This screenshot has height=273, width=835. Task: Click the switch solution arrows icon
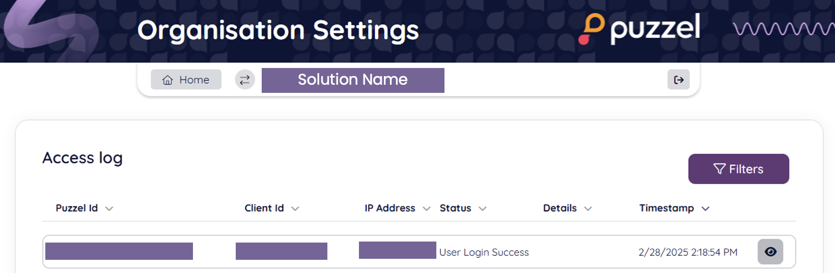245,80
